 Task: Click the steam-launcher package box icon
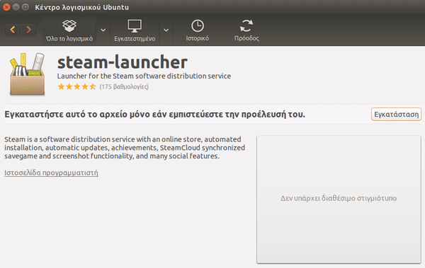pos(27,74)
